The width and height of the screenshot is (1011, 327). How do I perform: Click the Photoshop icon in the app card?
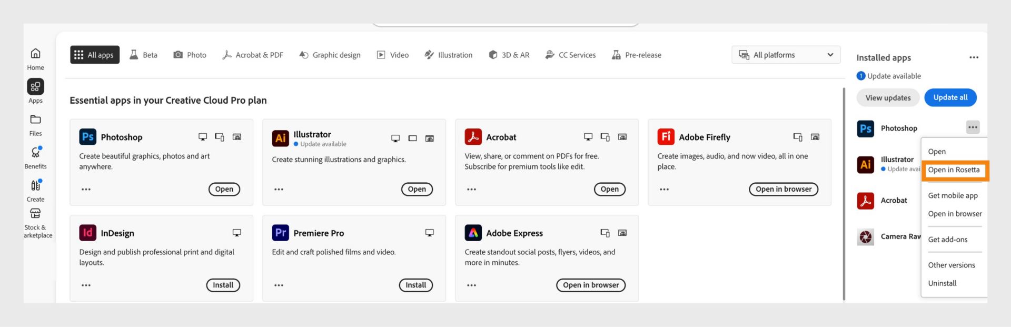click(x=87, y=137)
